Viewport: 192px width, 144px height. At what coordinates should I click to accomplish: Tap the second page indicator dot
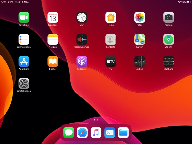pos(98,120)
